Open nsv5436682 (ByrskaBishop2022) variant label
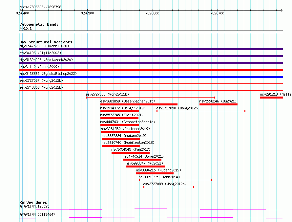 [48, 74]
